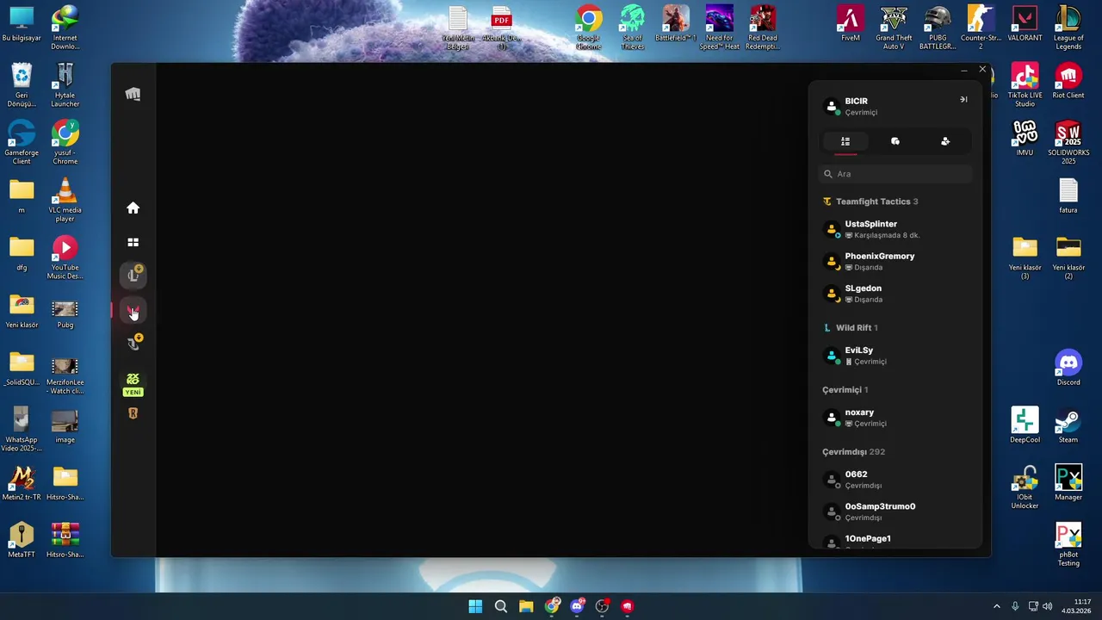Click the Riot Games fist logo
The image size is (1102, 620).
tap(133, 94)
